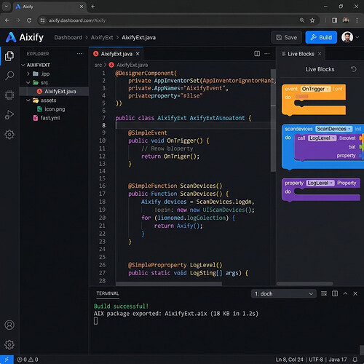Switch to the AixifyExt.java editor tab

116,54
